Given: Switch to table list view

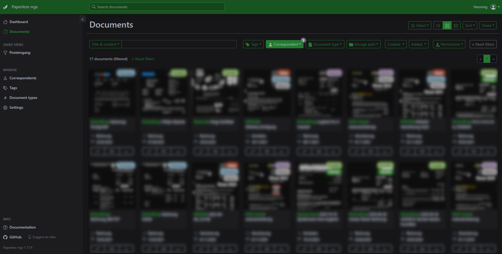Looking at the screenshot, I should click(x=438, y=25).
